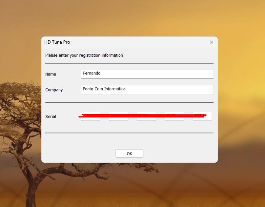Click the Serial label
Screen dimensions: 265x207
[51, 117]
